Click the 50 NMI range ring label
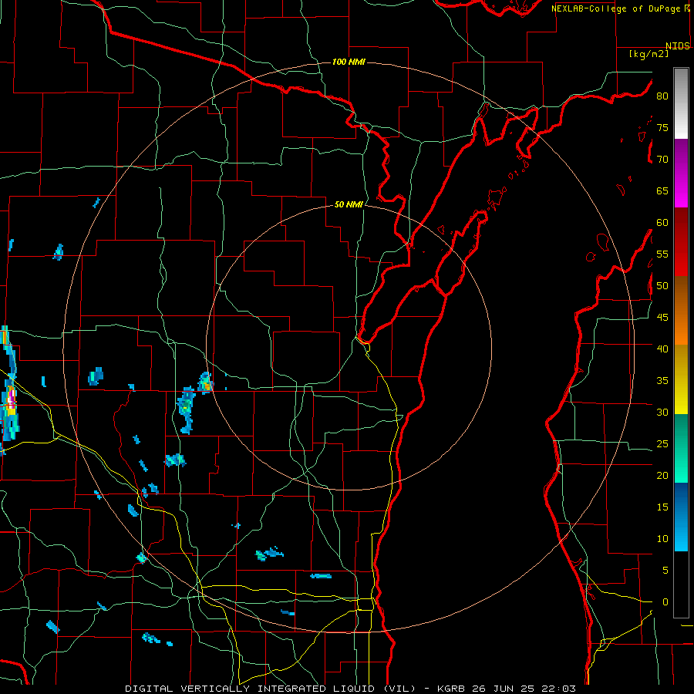Image resolution: width=694 pixels, height=694 pixels. coord(349,204)
